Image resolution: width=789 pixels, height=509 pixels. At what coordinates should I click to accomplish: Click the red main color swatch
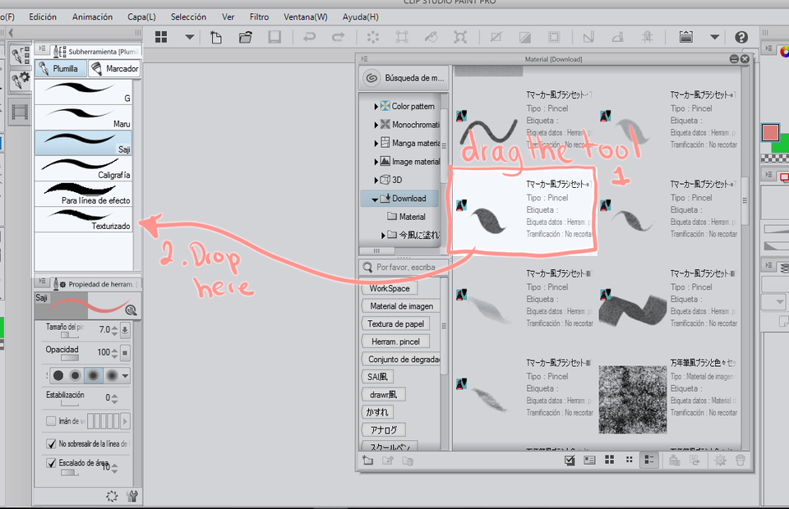(x=770, y=132)
